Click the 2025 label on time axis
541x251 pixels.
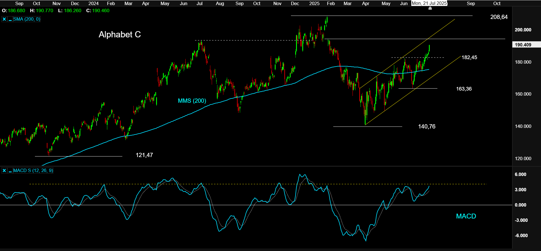point(314,3)
